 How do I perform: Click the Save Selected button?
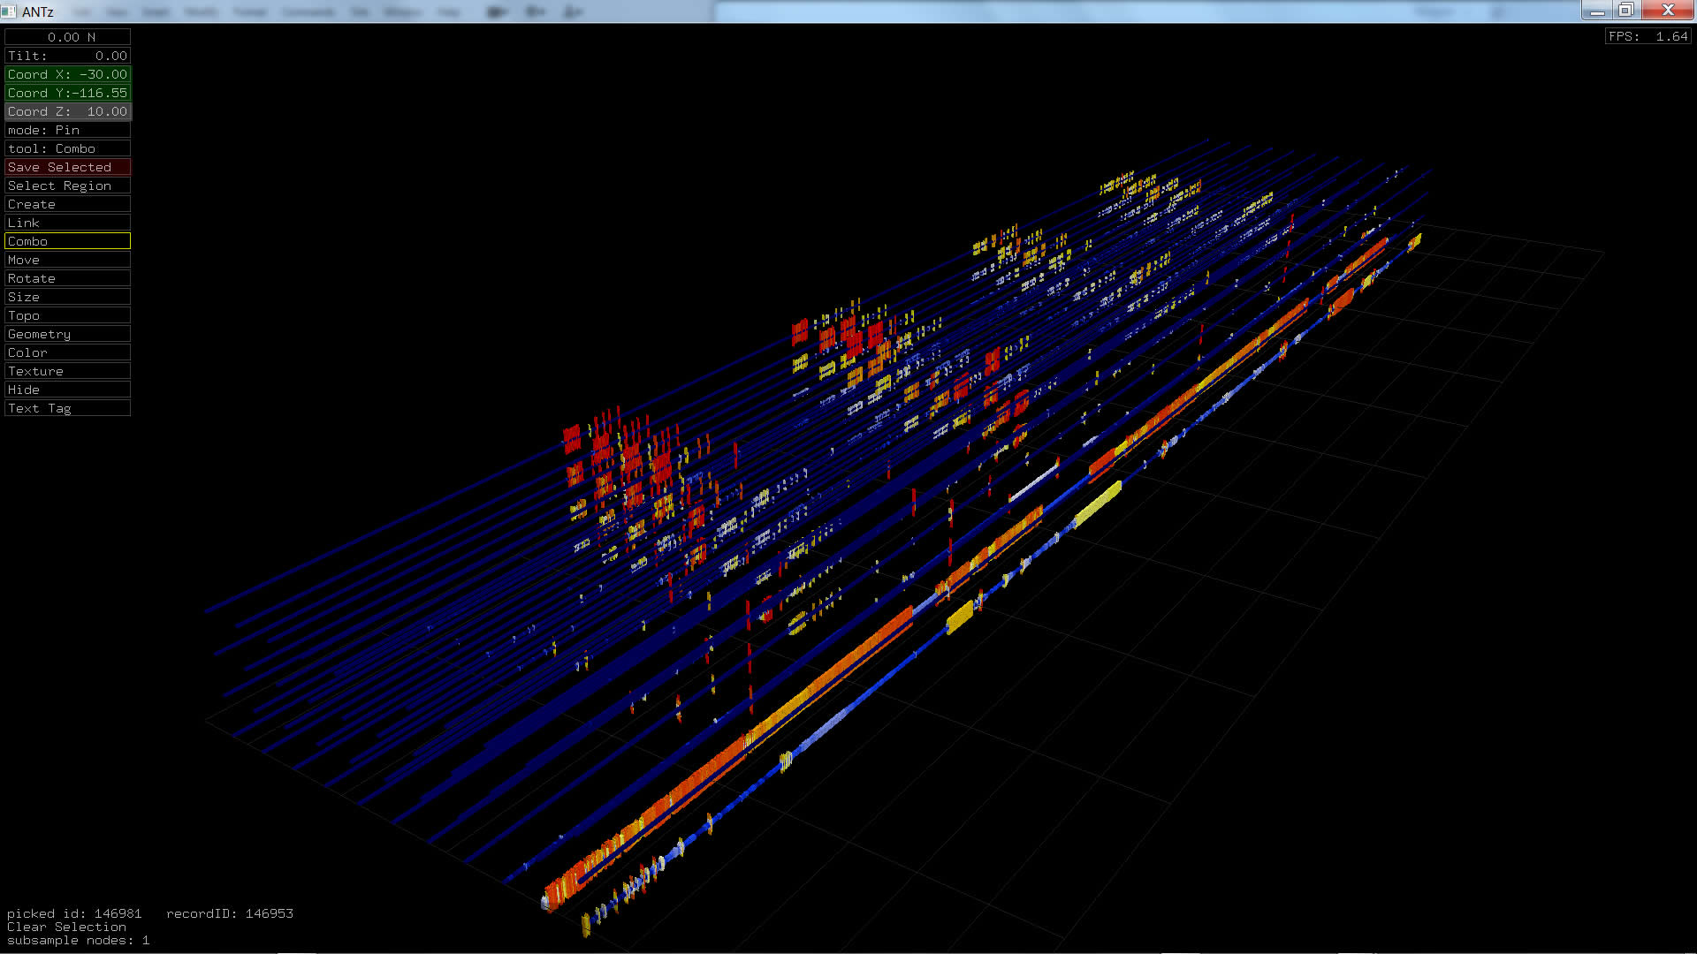[x=67, y=167]
